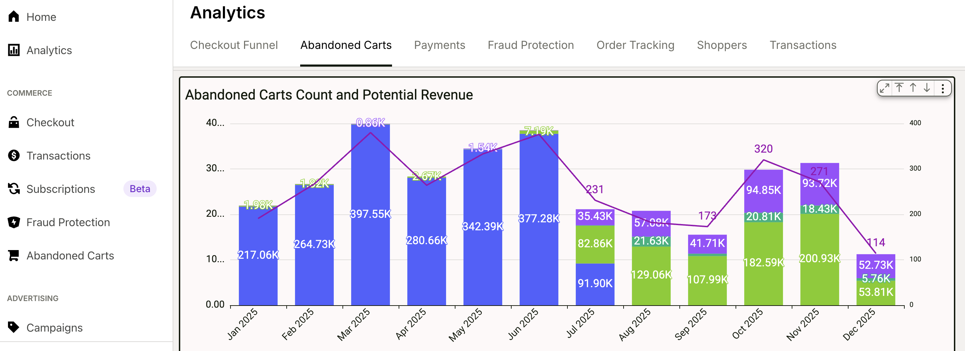
Task: Click the Fraud Protection shield icon
Action: (14, 222)
